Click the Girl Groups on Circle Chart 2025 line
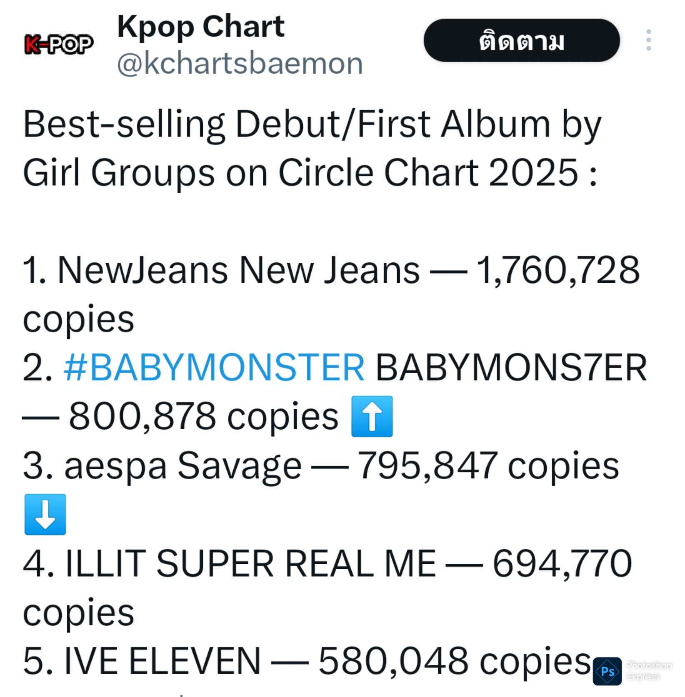The height and width of the screenshot is (697, 685). click(310, 173)
